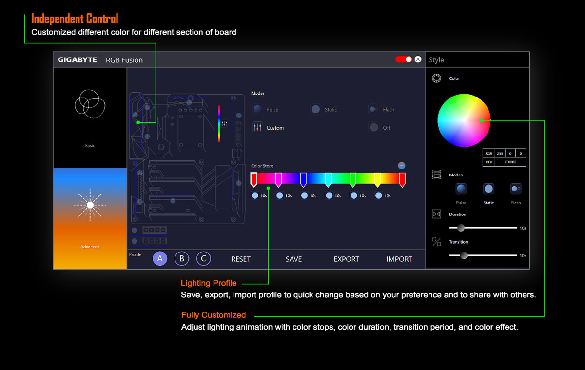
Task: Select Profile B
Action: [182, 258]
